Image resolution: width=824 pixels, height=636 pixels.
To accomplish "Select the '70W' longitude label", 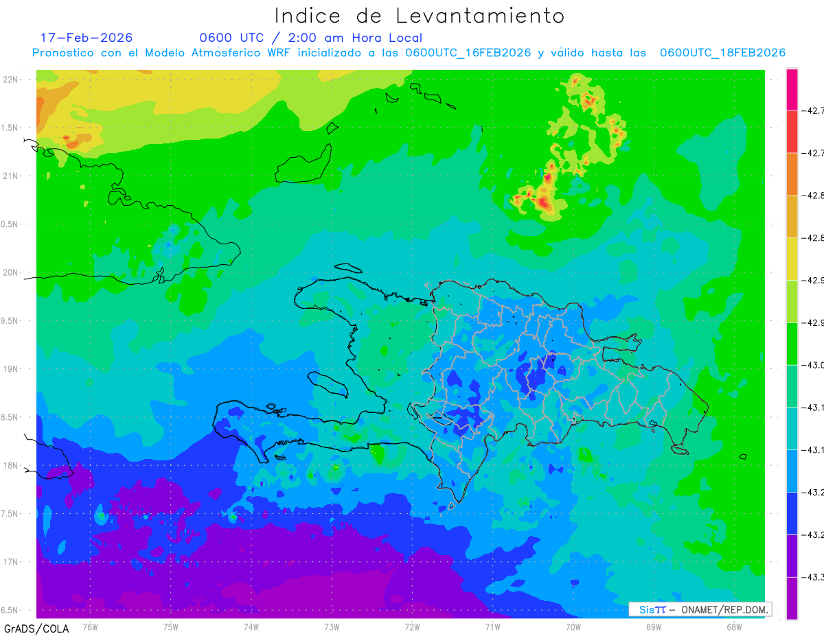I will pyautogui.click(x=573, y=626).
